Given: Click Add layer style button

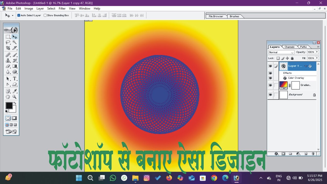Looking at the screenshot, I should pos(276,154).
